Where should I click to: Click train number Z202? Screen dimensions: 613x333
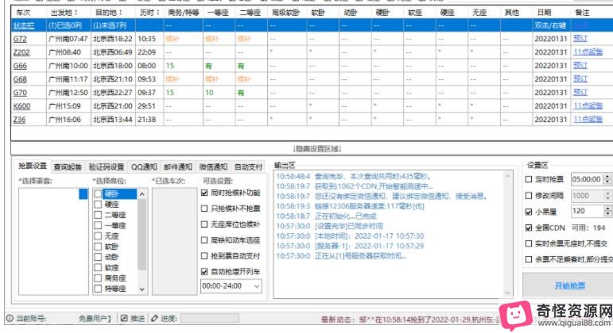(21, 52)
